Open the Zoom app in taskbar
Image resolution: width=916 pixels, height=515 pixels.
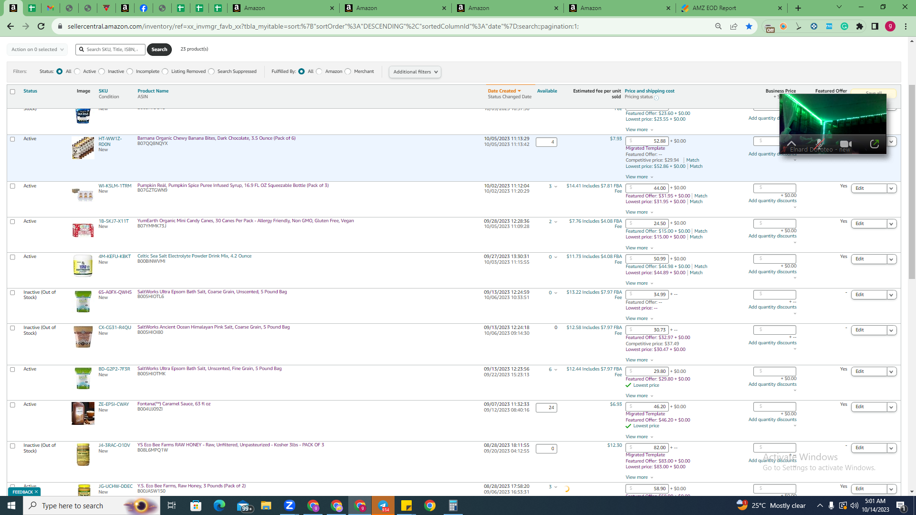(290, 505)
